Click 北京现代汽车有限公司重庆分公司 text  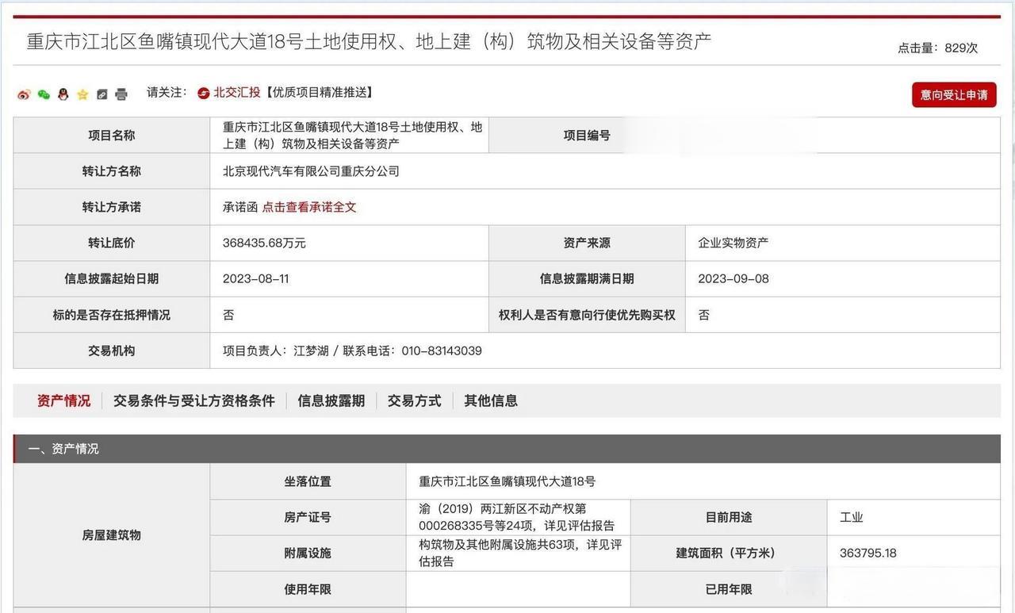tap(311, 171)
